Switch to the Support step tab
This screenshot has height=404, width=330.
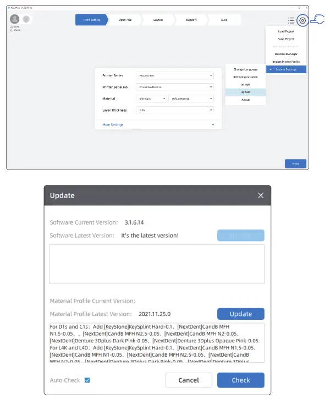click(191, 20)
